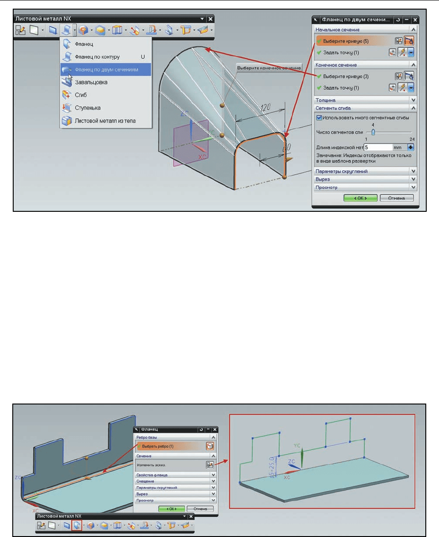This screenshot has width=439, height=537.
Task: Activate the contour flange icon in the upper toolbar
Action: coord(66,30)
